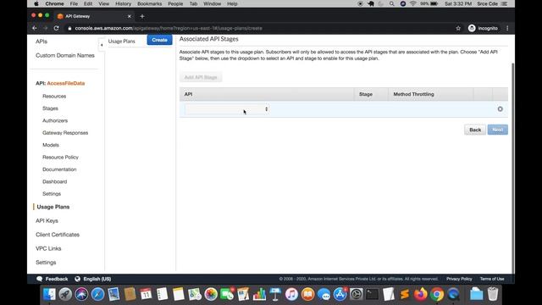Screen dimensions: 542x305
Task: Open Authorizers in the sidebar
Action: [55, 120]
